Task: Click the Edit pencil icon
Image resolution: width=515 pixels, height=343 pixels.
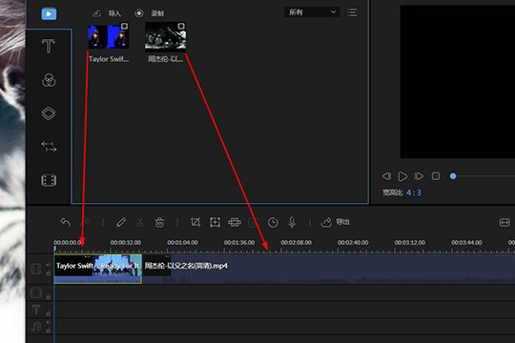Action: point(121,222)
